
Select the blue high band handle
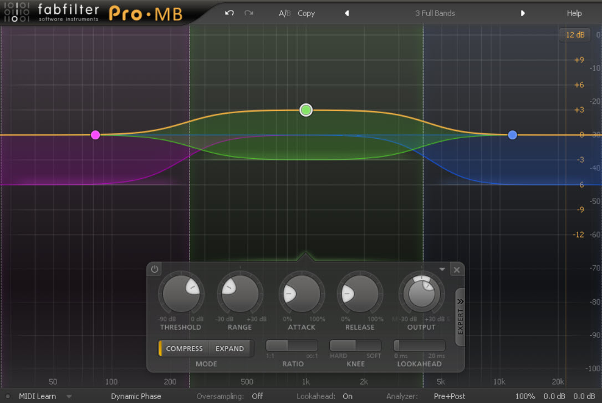click(x=512, y=135)
